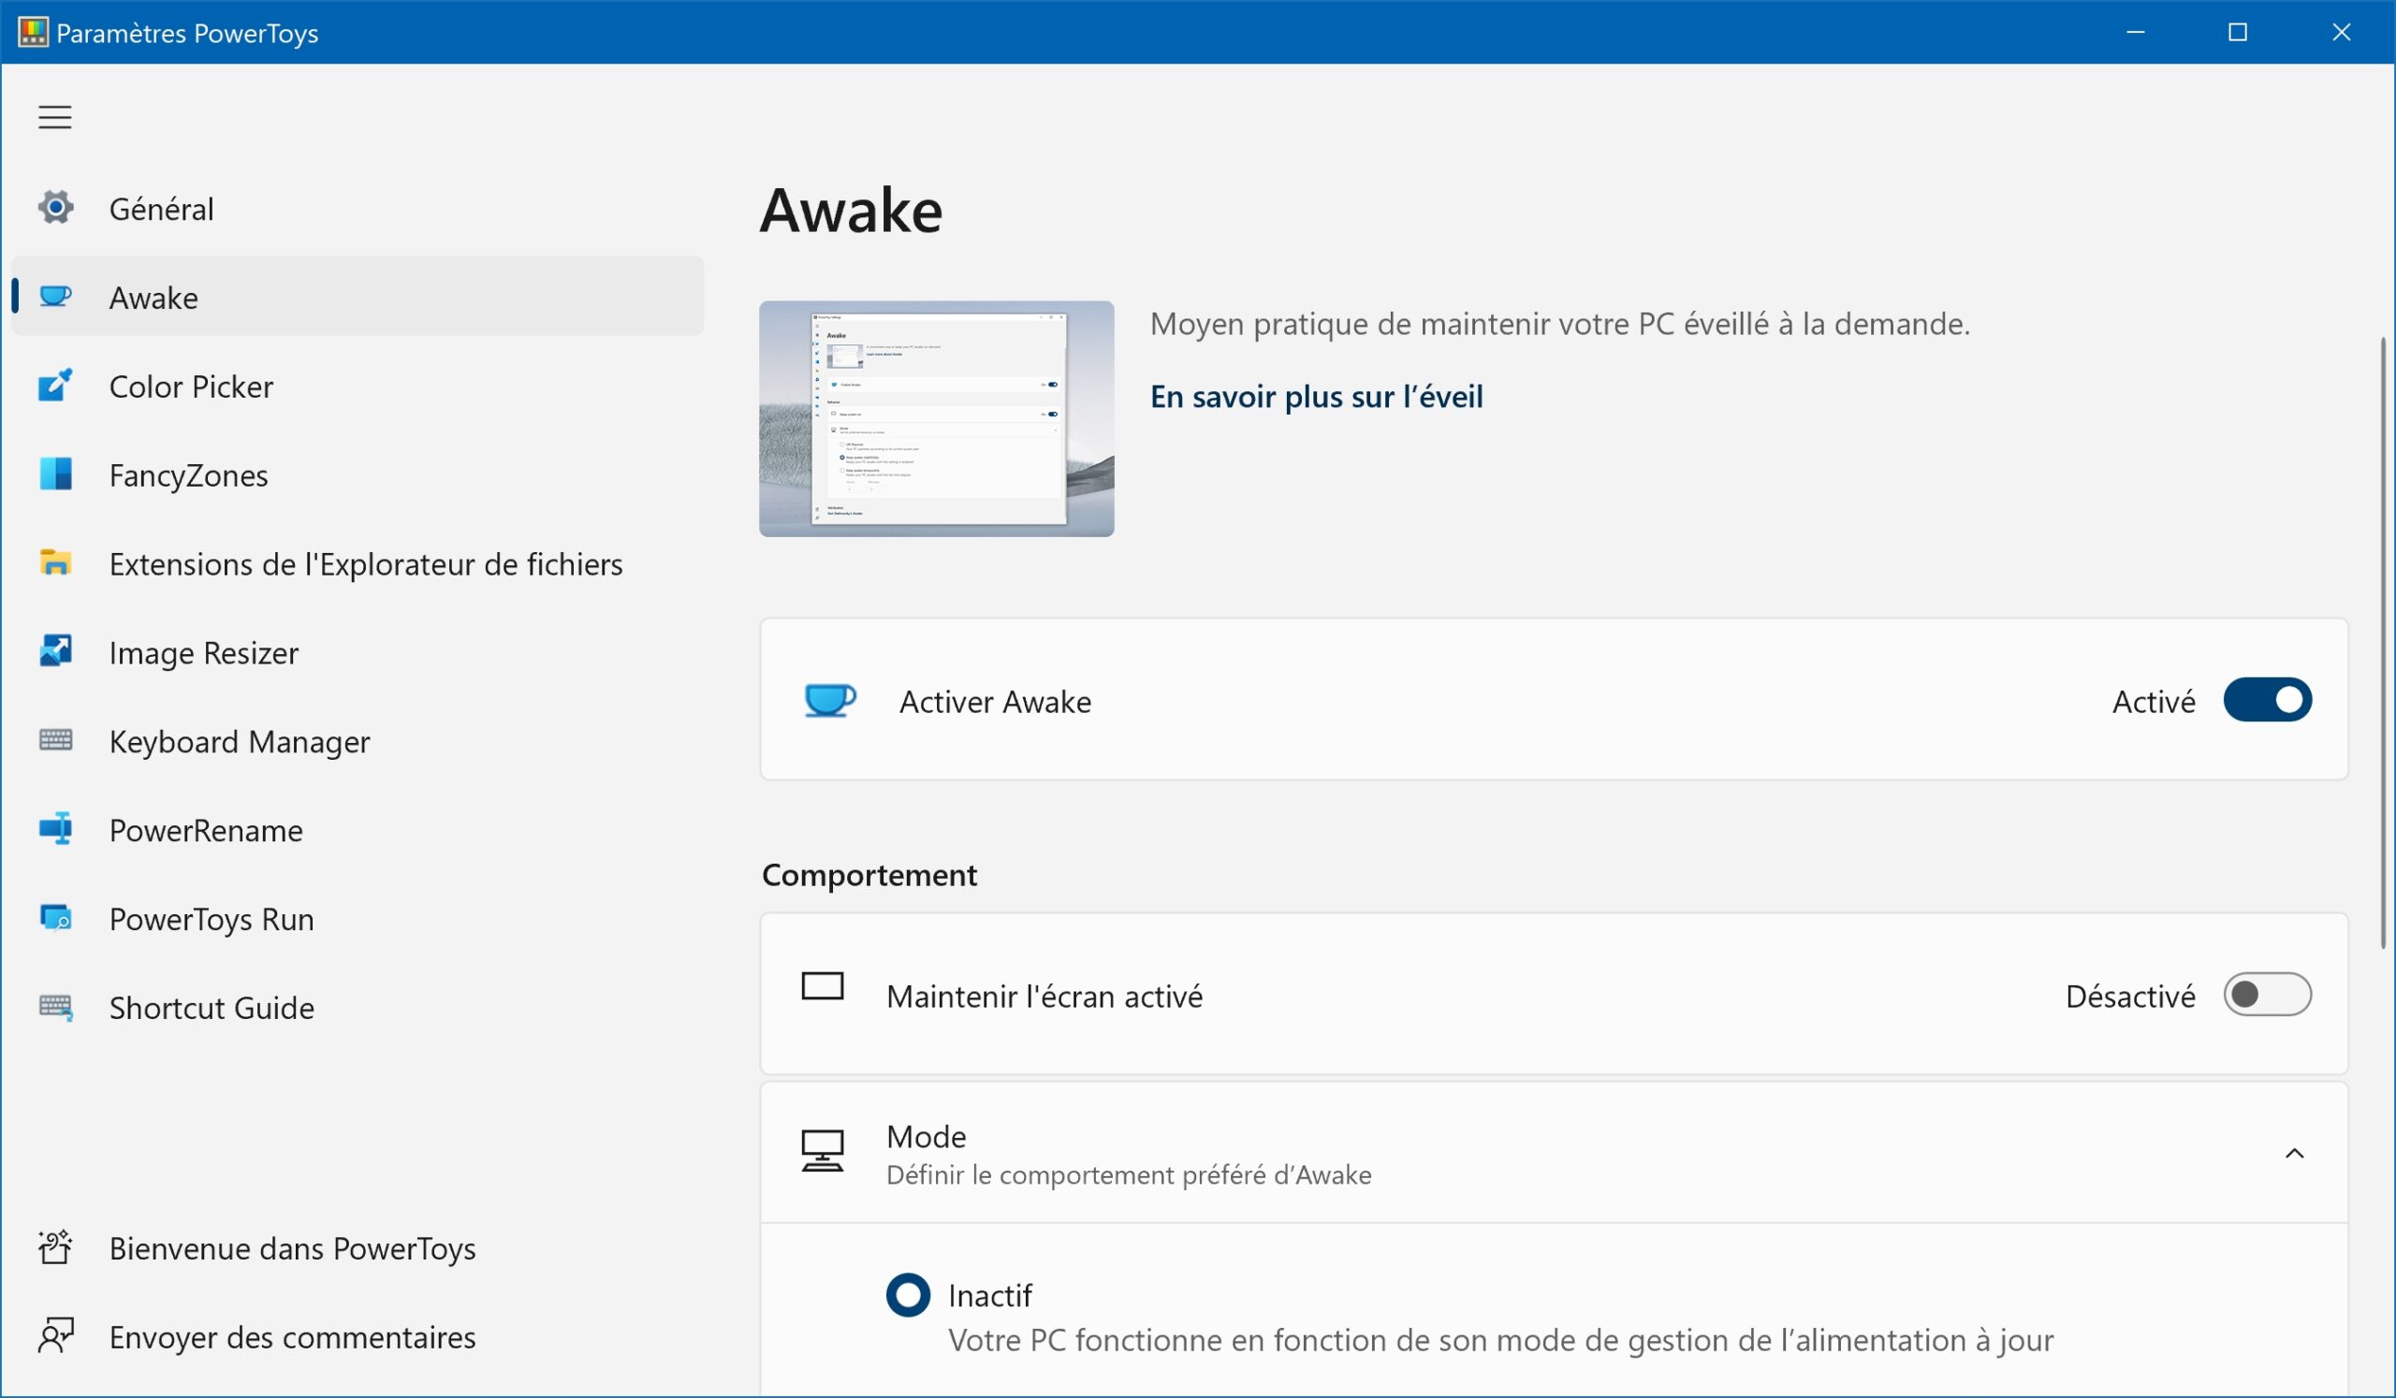The height and width of the screenshot is (1398, 2396).
Task: Click the Désactivé status label
Action: pos(2131,996)
